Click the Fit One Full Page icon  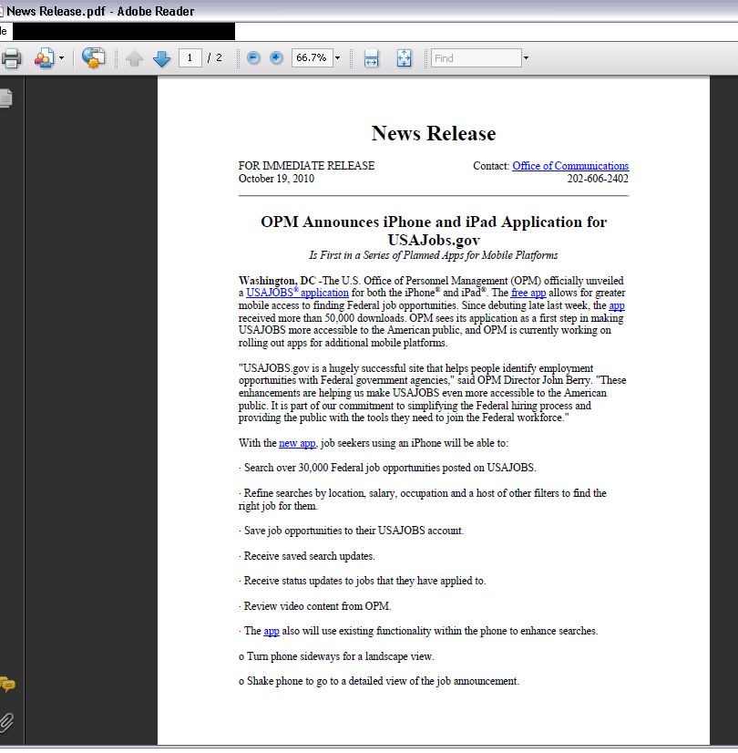pos(404,58)
